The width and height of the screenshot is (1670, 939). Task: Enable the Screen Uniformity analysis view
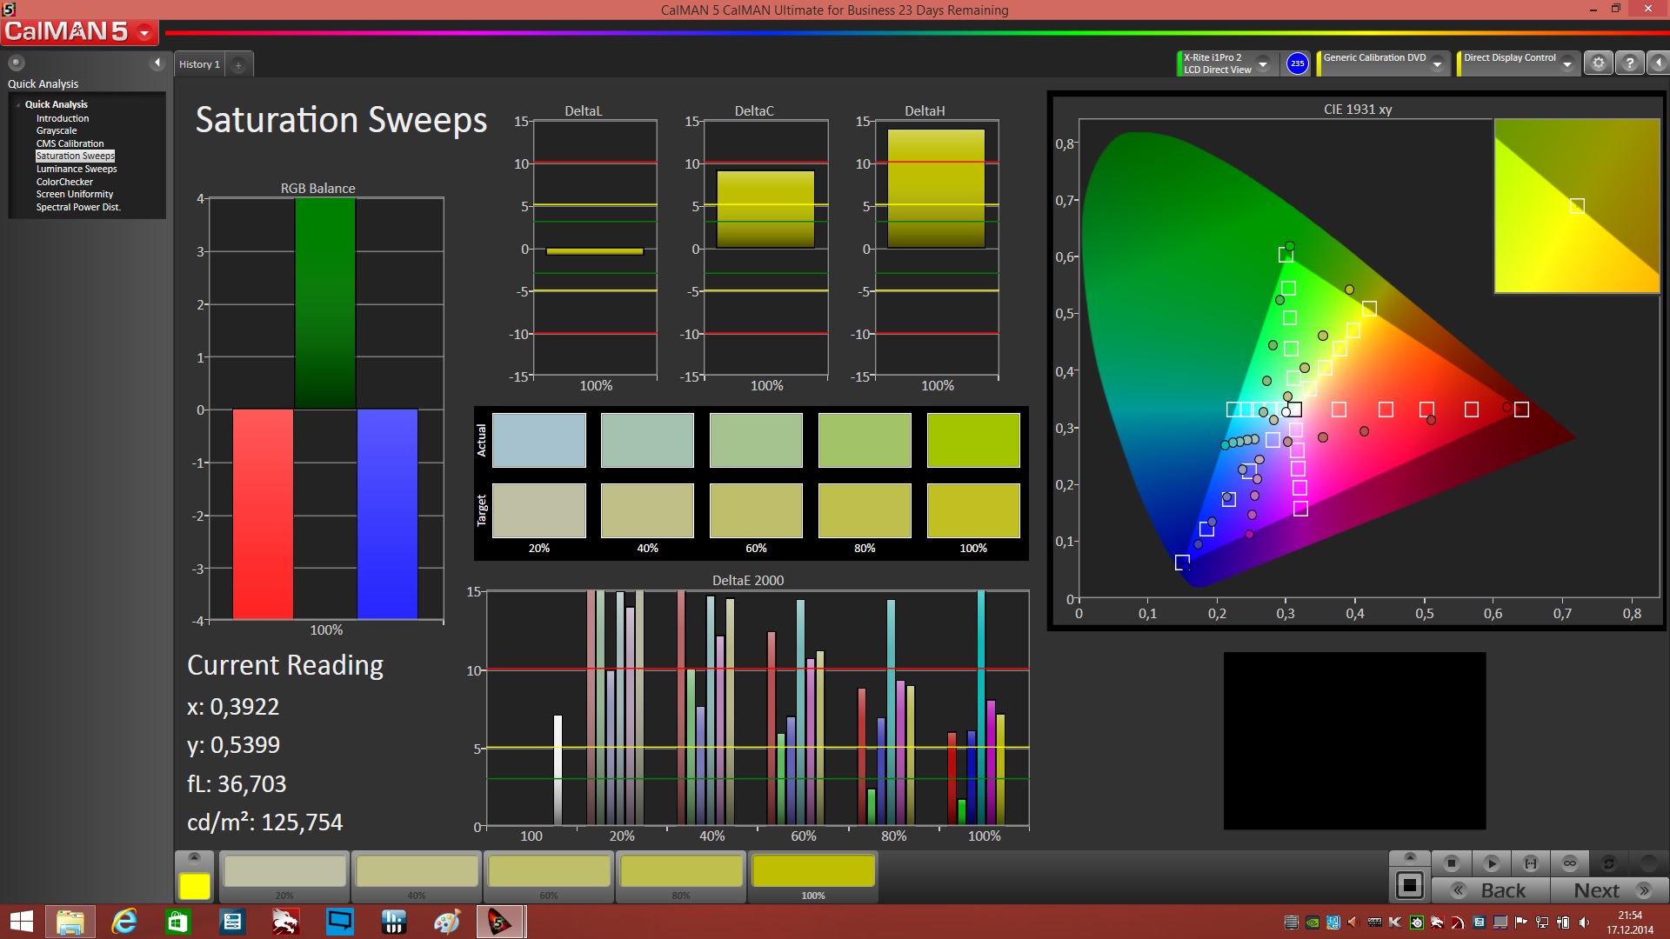pos(73,194)
